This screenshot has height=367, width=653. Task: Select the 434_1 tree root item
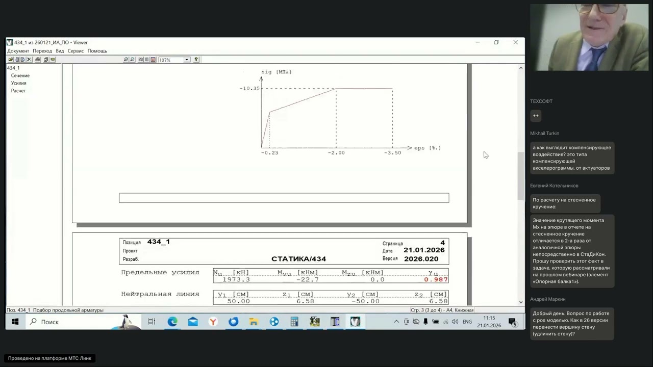click(13, 68)
